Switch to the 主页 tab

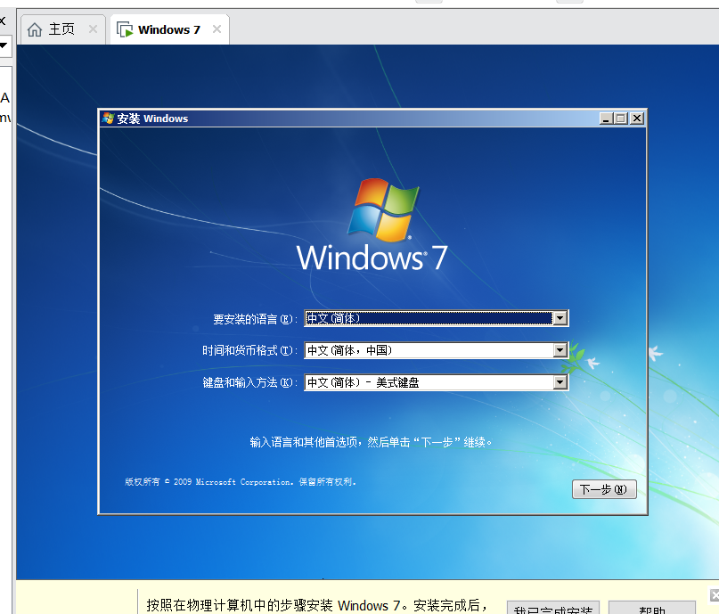[x=62, y=29]
